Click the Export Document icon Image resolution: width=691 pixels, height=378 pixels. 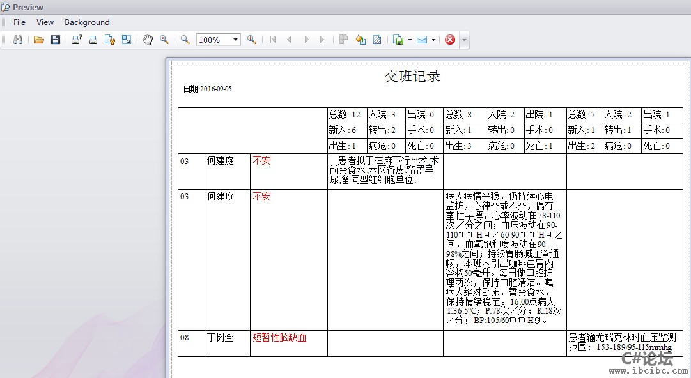398,40
